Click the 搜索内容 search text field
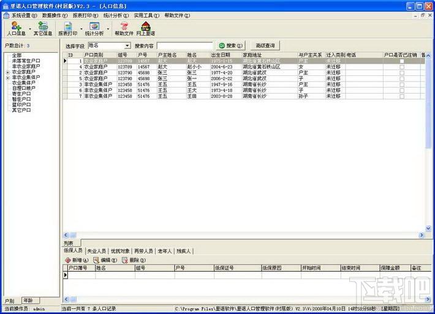The image size is (435, 314). [184, 45]
